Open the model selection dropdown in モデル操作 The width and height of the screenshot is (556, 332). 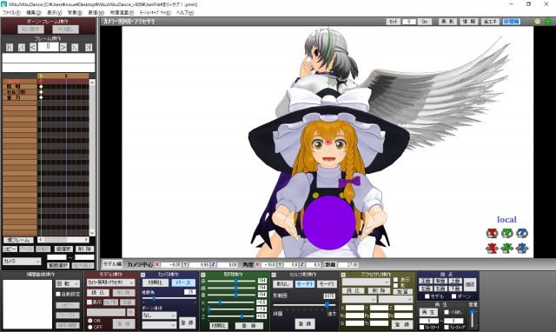pos(110,282)
